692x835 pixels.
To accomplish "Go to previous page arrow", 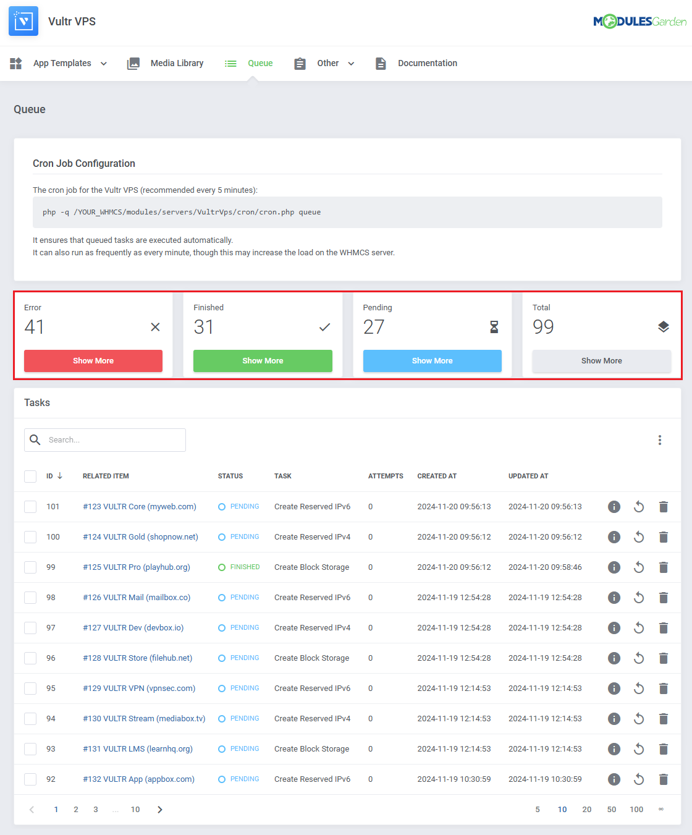I will pyautogui.click(x=32, y=810).
